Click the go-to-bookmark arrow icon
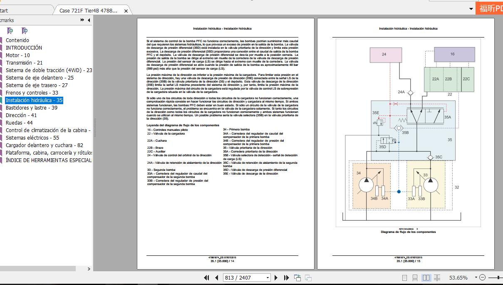 [x=25, y=31]
